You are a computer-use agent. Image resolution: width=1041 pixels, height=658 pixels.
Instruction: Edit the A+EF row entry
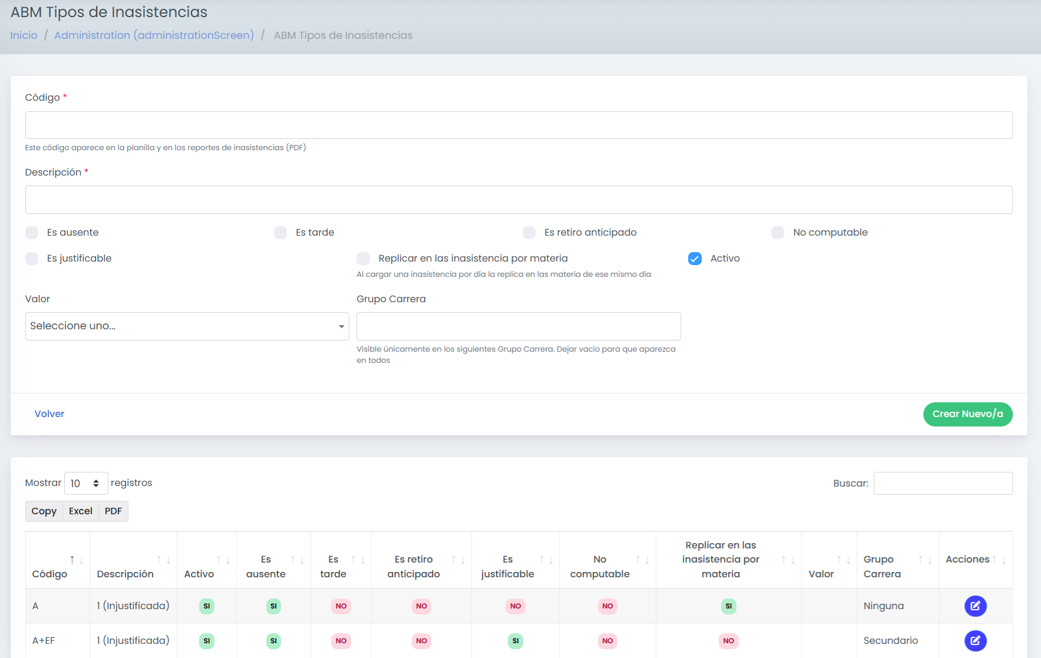(x=975, y=640)
